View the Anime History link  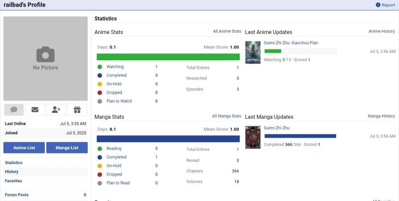pos(382,31)
